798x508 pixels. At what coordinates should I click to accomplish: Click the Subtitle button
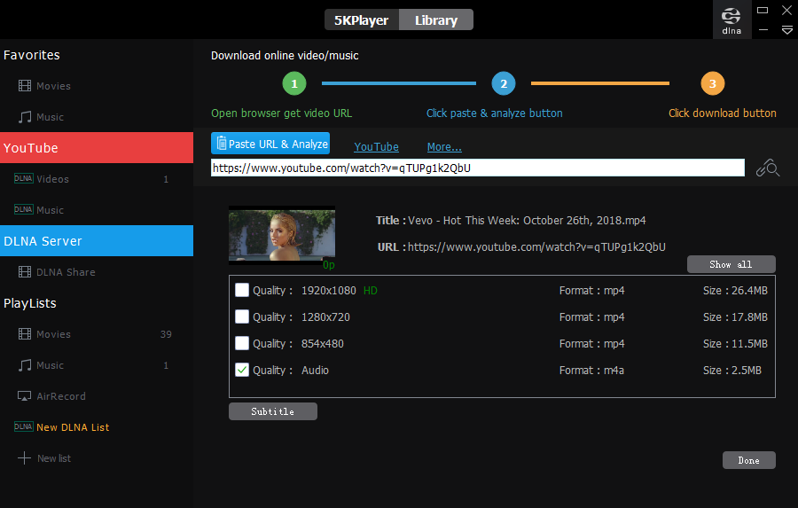click(273, 411)
